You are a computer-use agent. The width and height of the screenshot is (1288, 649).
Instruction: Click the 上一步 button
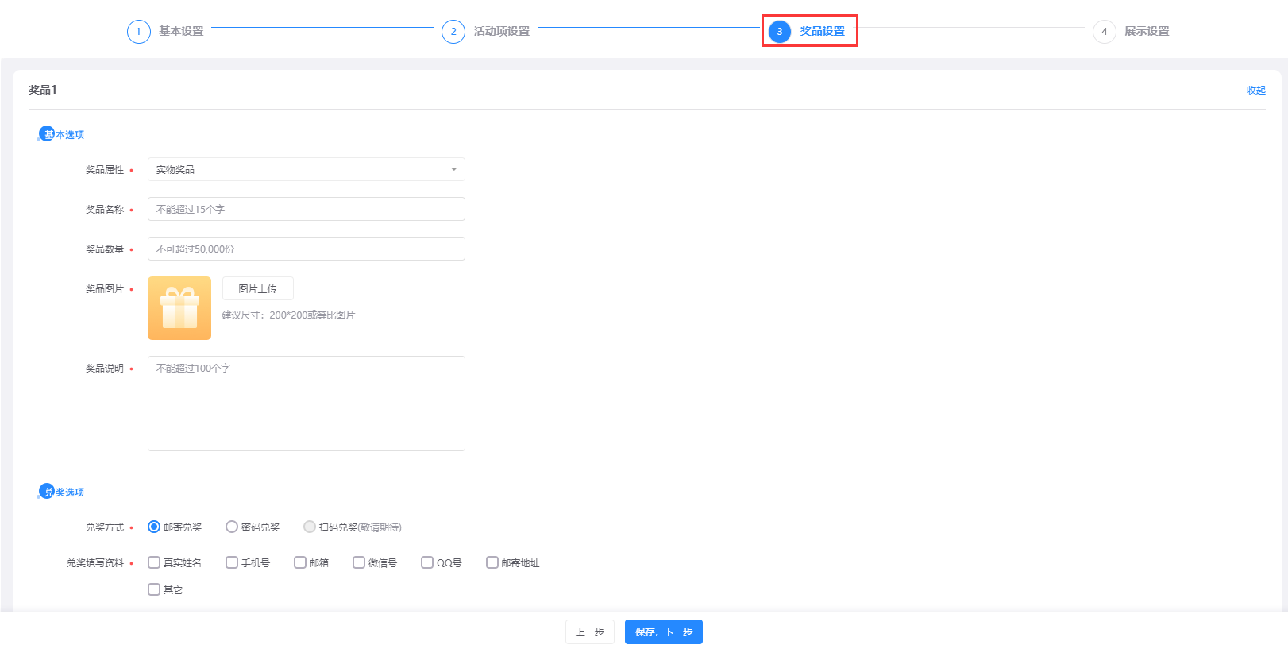[x=589, y=632]
